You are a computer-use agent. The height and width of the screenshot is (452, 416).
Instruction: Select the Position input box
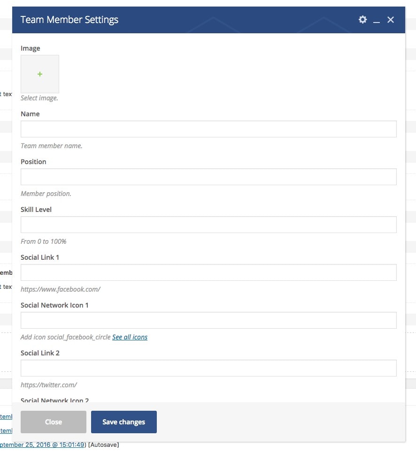208,177
